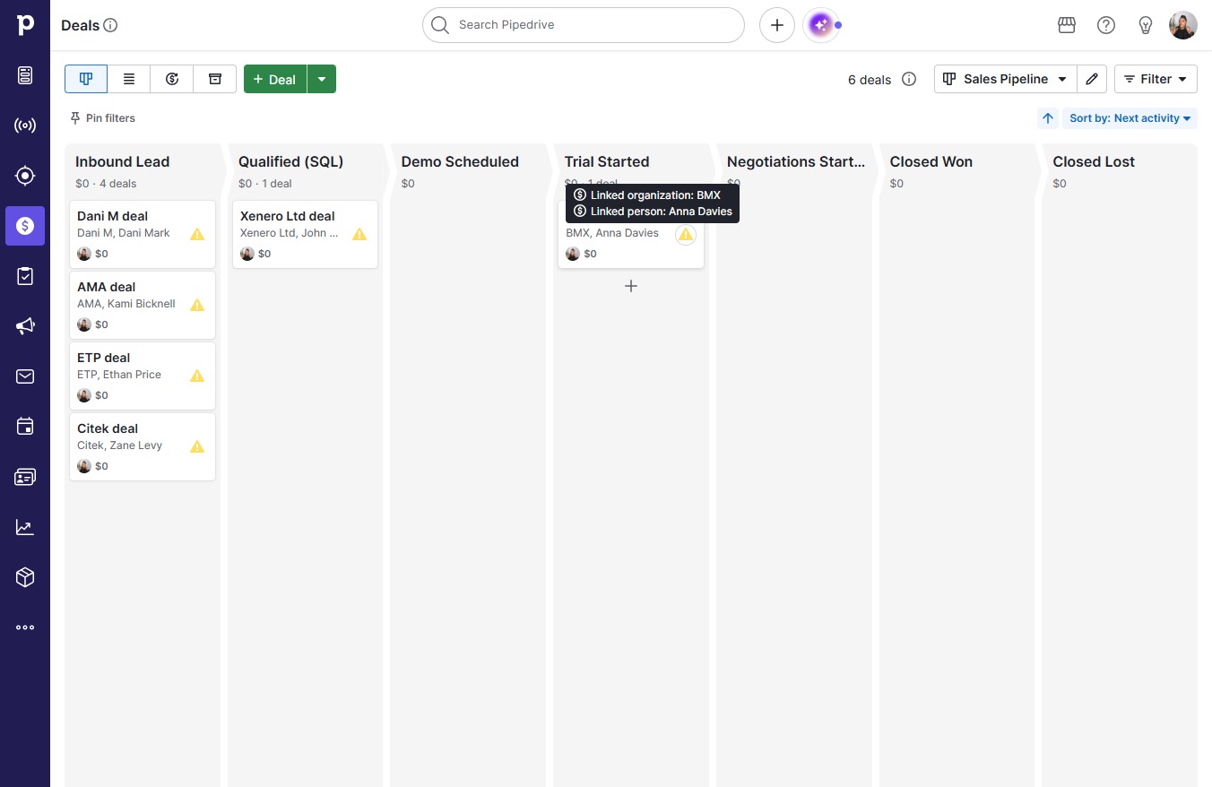The image size is (1212, 787).
Task: Click owner avatar on BMX deal card
Action: click(573, 254)
